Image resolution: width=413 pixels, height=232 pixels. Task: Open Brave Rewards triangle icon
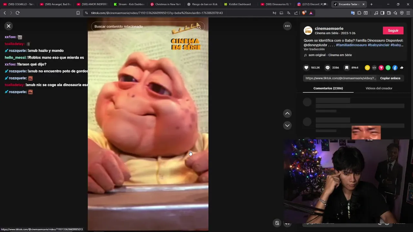[x=311, y=13]
